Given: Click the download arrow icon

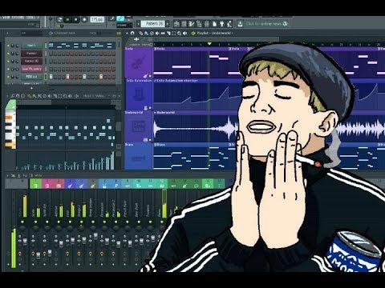Looking at the screenshot, I should [240, 24].
